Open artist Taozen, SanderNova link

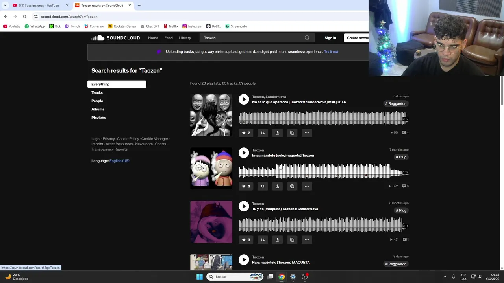coord(269,97)
